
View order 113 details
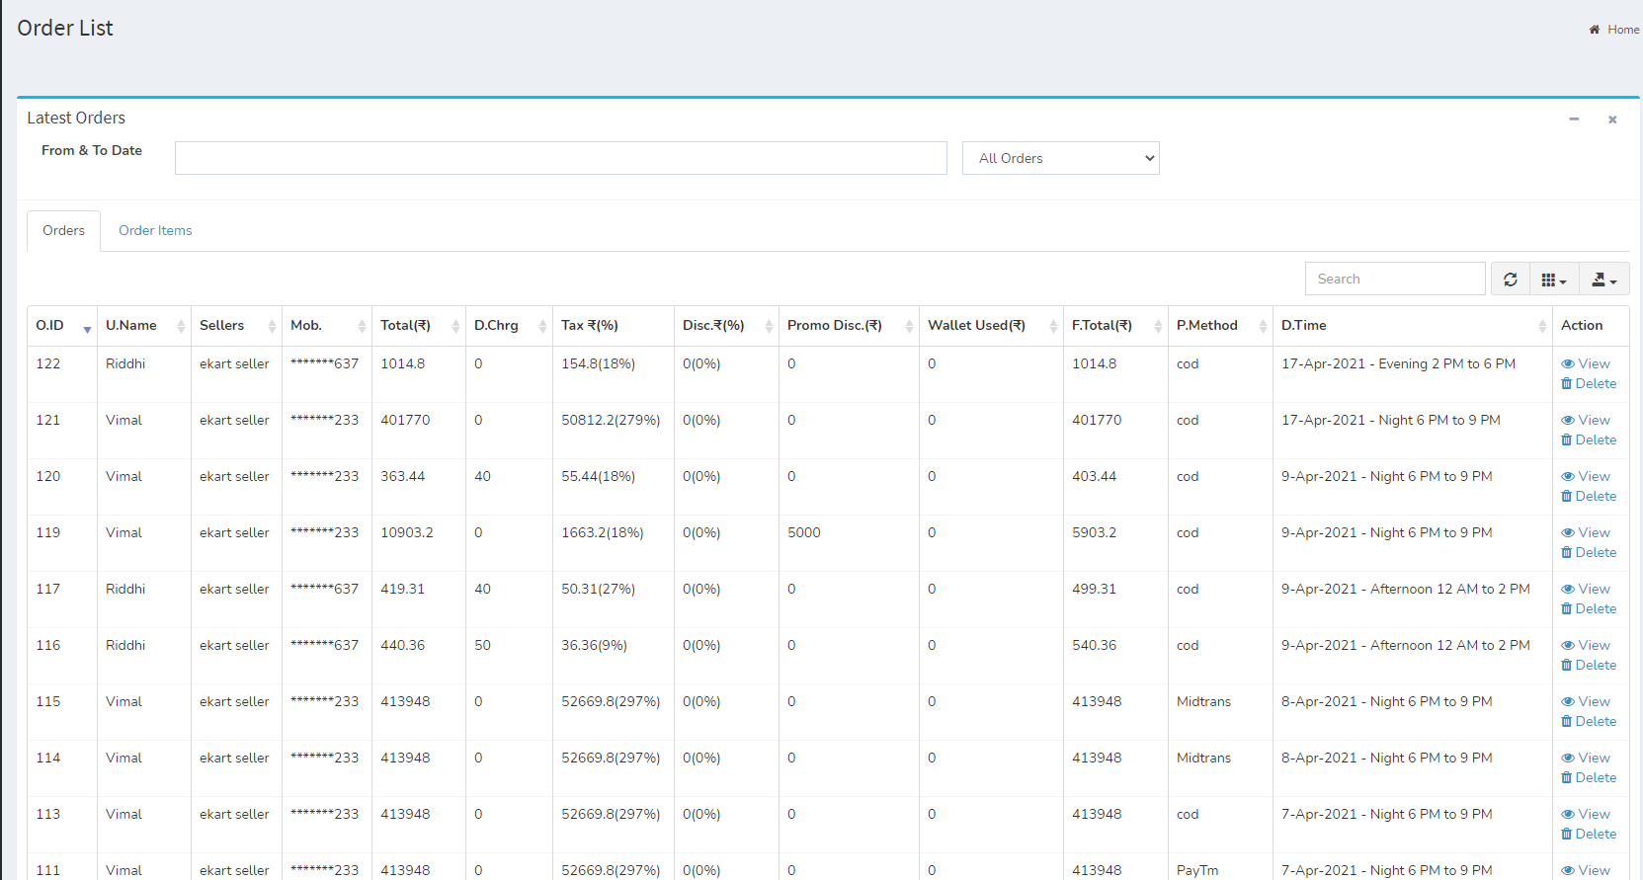click(x=1586, y=814)
